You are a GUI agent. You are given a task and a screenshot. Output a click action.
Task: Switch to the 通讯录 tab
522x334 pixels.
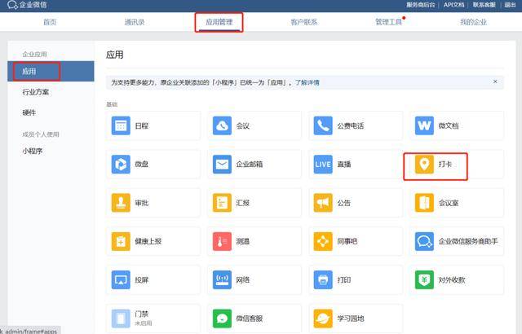[x=135, y=22]
